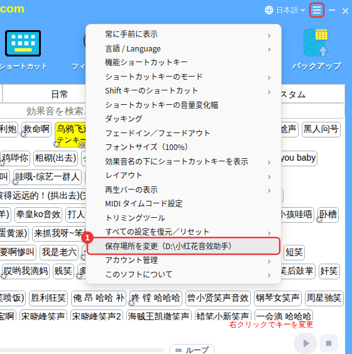Viewport: 352px width, 354px height.
Task: Play the 周星驰笑 sound
Action: click(324, 298)
